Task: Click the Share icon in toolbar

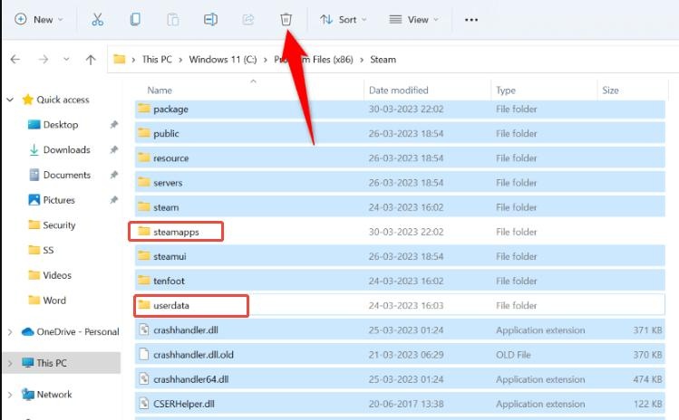Action: [248, 20]
